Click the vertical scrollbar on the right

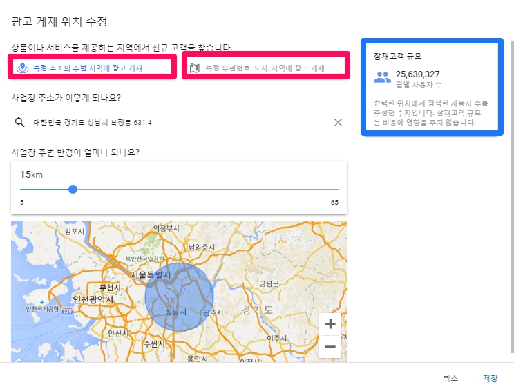[512, 197]
